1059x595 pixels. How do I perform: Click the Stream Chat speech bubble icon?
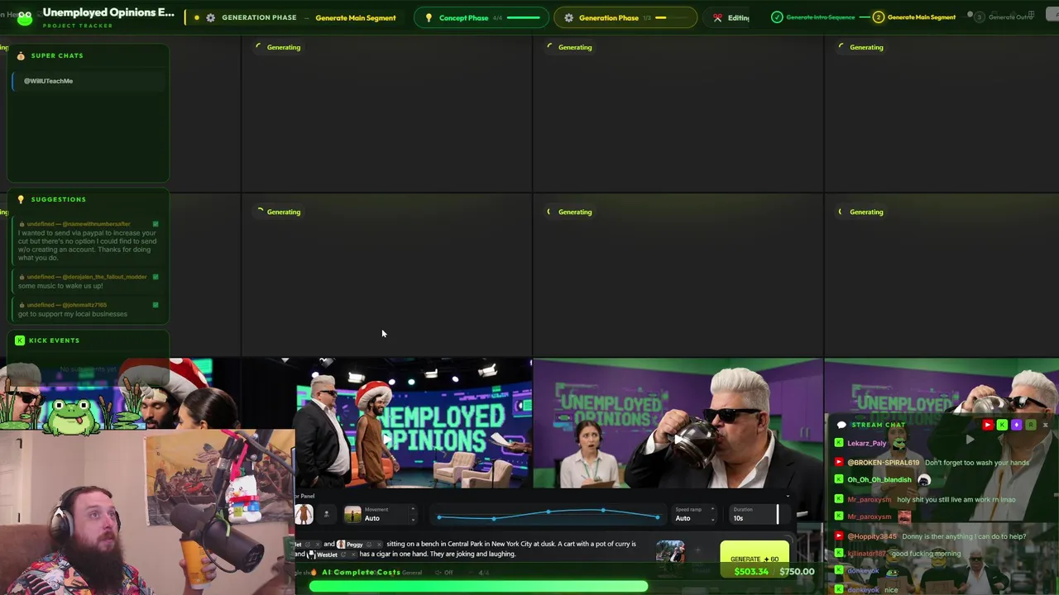842,425
